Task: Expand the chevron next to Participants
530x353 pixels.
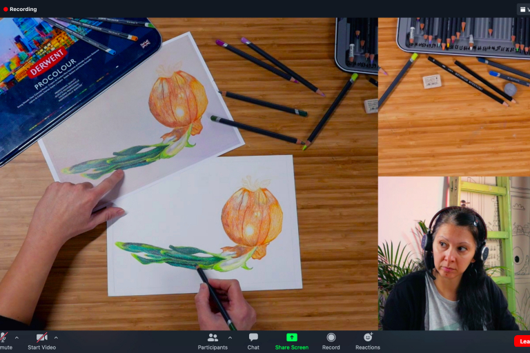Action: click(230, 337)
